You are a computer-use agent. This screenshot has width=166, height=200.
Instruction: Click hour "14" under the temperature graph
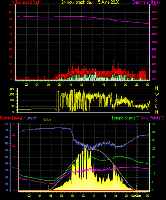pos(94,196)
